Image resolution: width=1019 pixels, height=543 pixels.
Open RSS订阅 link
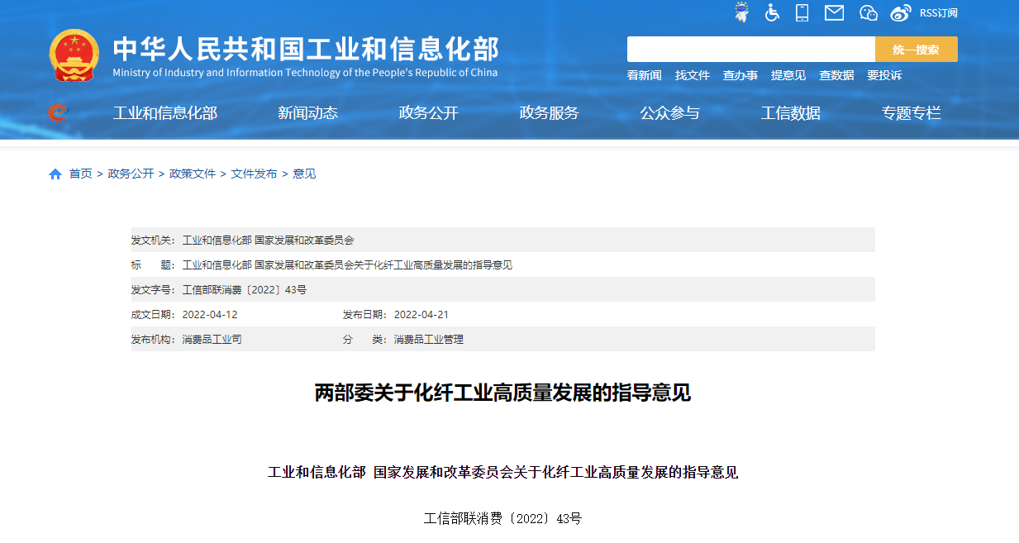point(938,13)
